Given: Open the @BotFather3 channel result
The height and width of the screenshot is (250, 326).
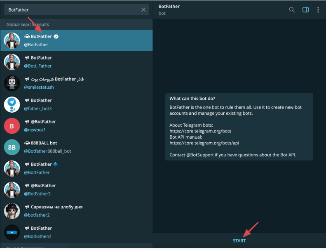Looking at the screenshot, I should tap(76, 190).
